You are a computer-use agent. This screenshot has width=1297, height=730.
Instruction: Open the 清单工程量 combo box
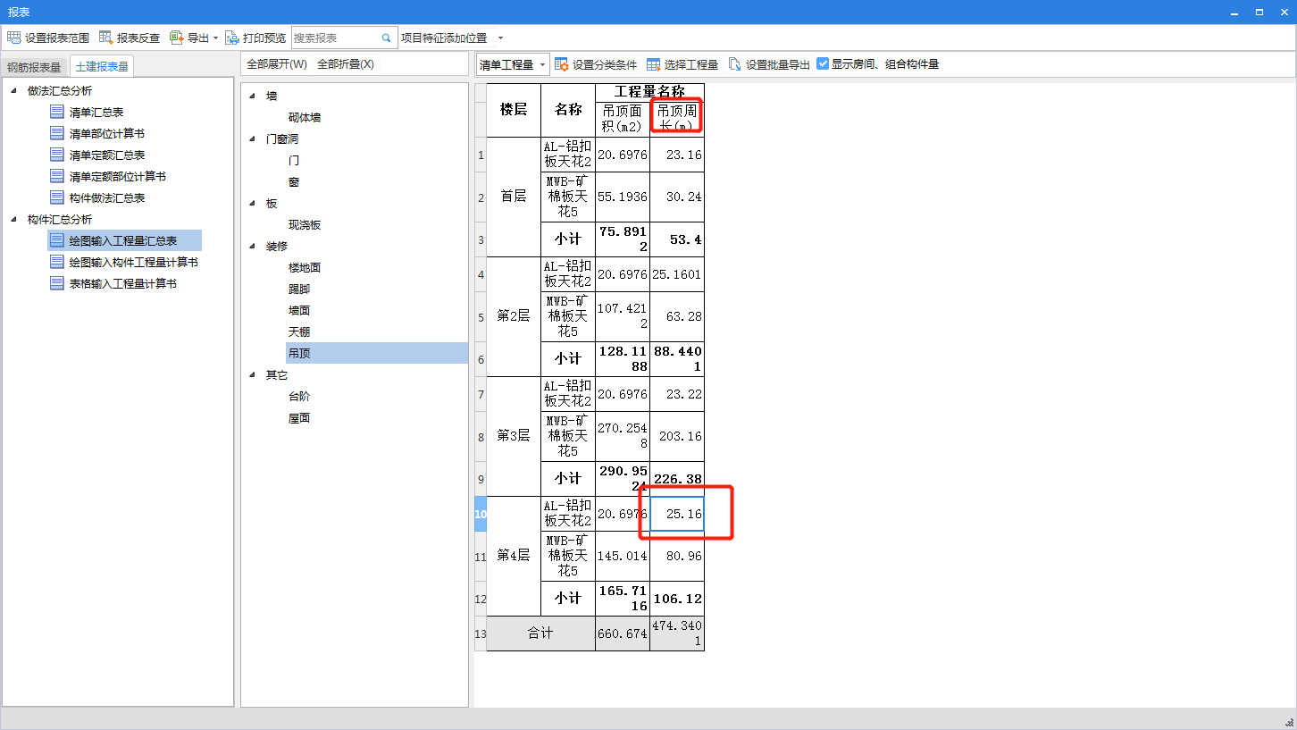coord(513,64)
